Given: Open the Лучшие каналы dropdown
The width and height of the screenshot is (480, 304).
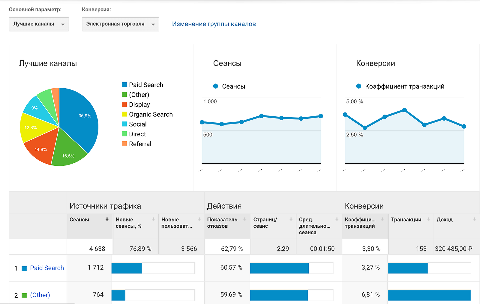Looking at the screenshot, I should 39,24.
